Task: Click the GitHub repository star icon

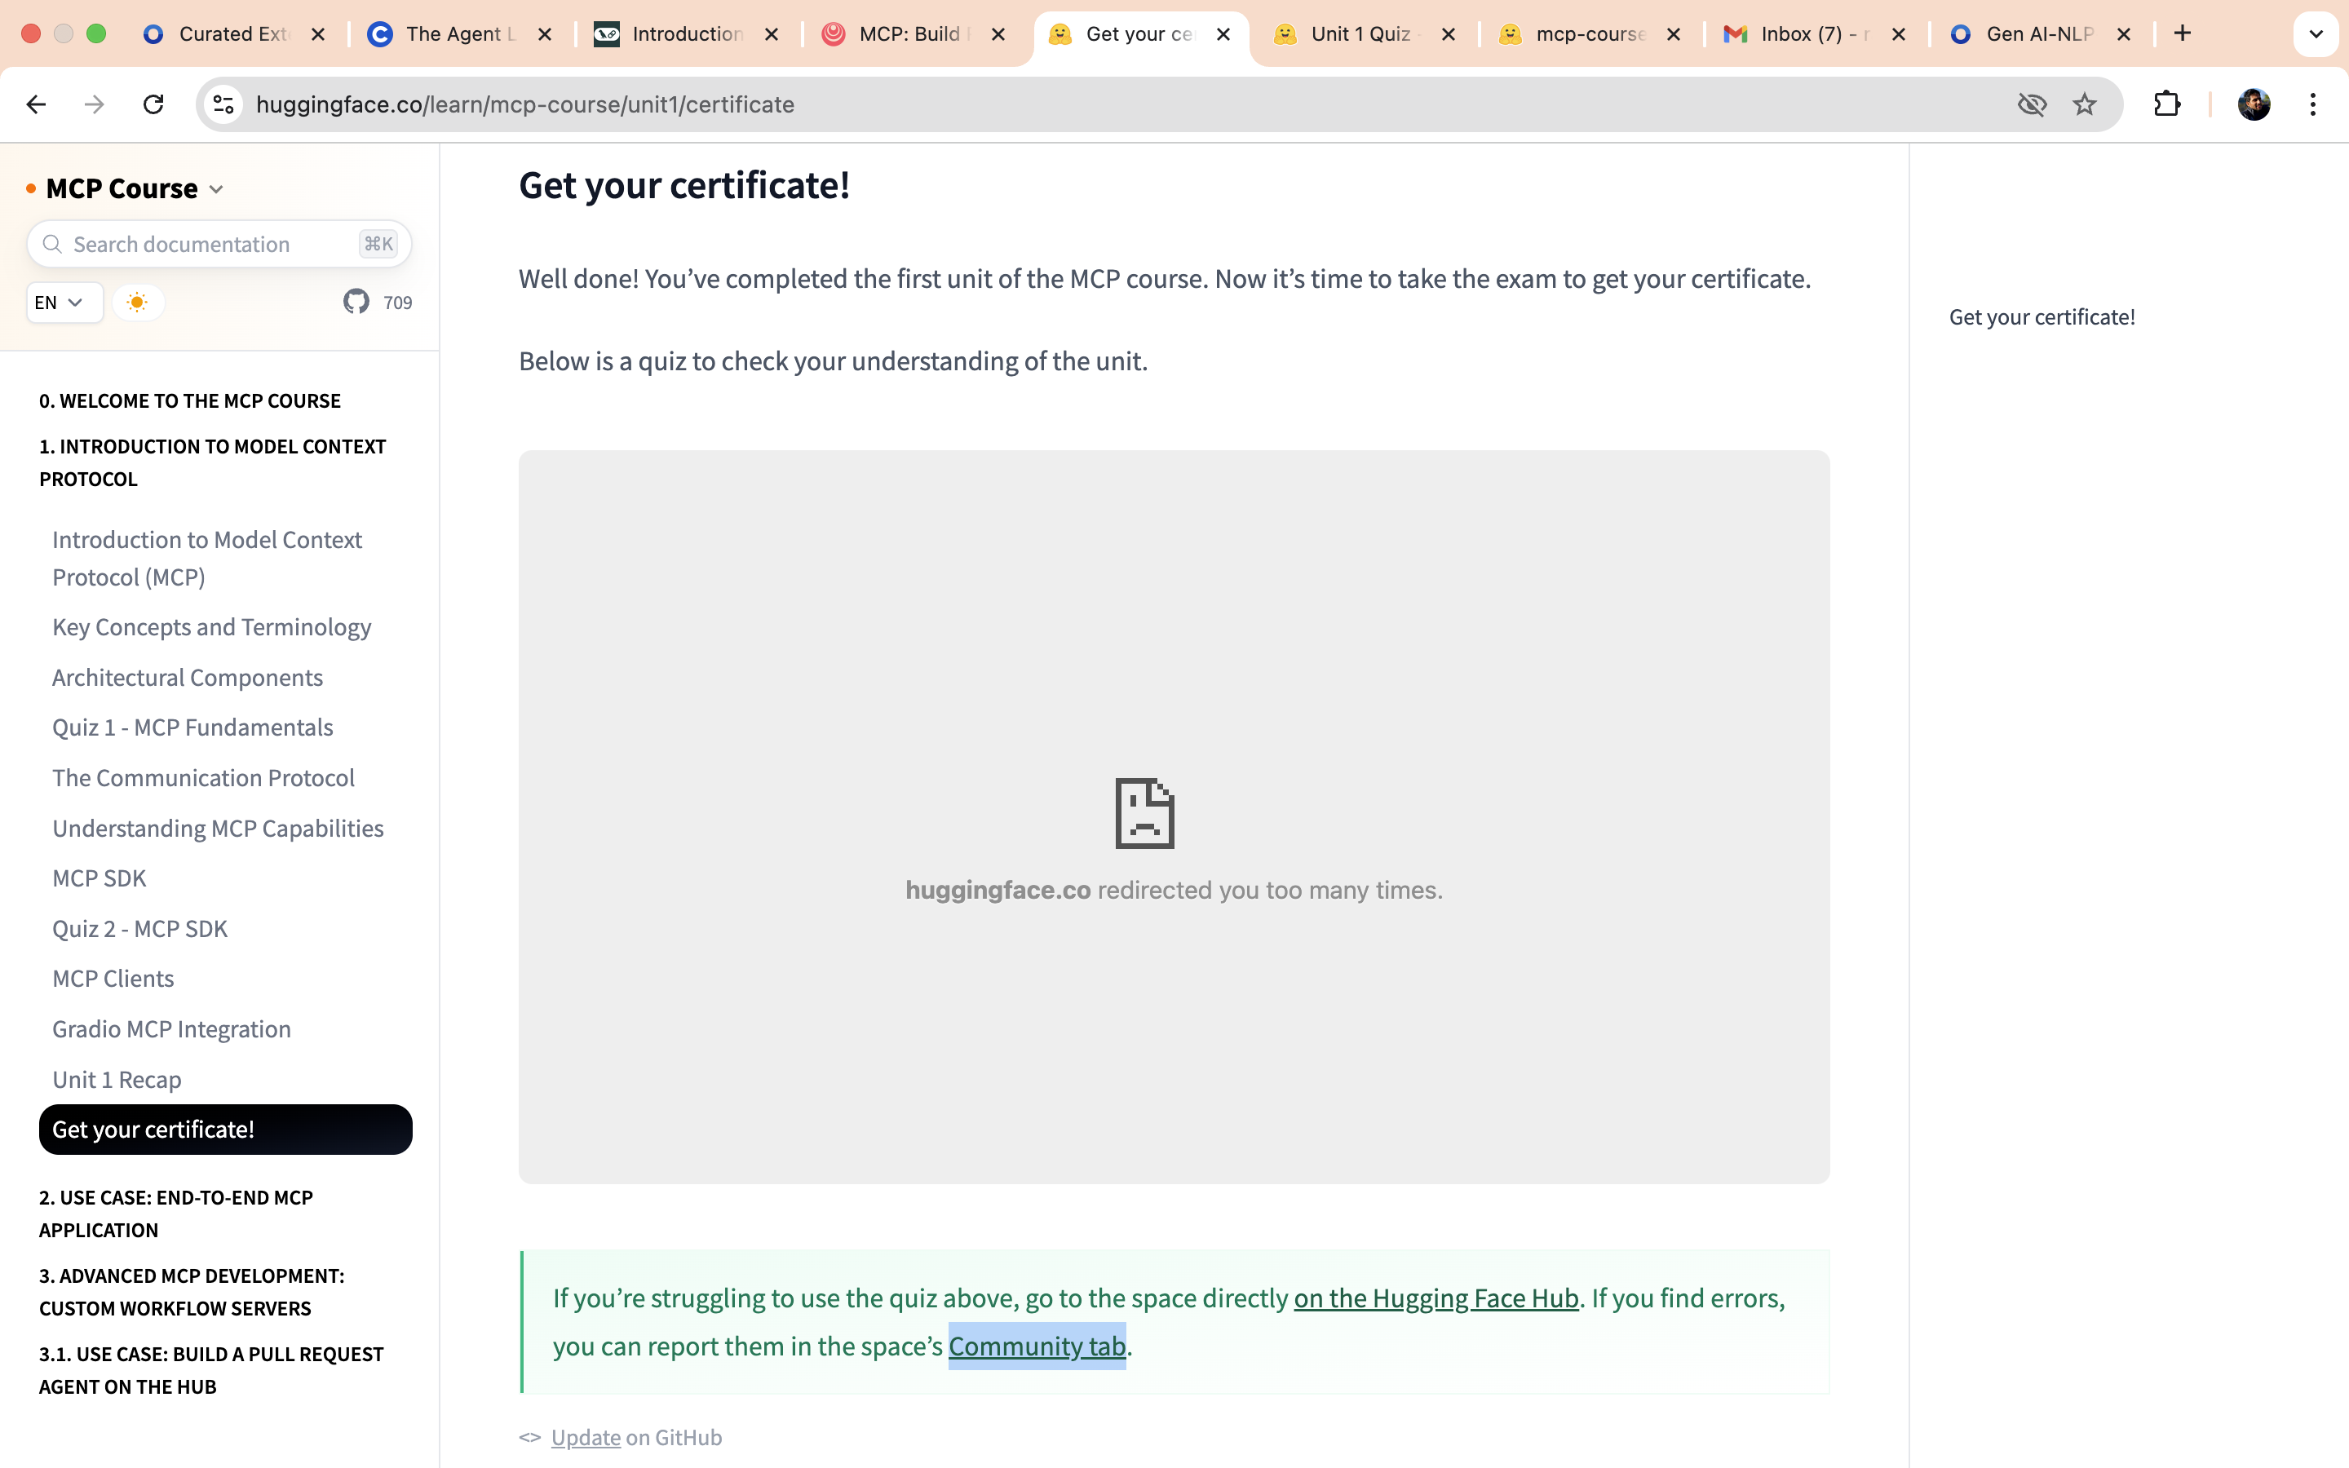Action: [356, 302]
